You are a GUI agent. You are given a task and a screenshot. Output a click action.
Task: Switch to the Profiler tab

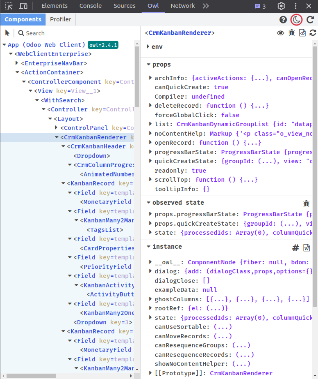(60, 19)
